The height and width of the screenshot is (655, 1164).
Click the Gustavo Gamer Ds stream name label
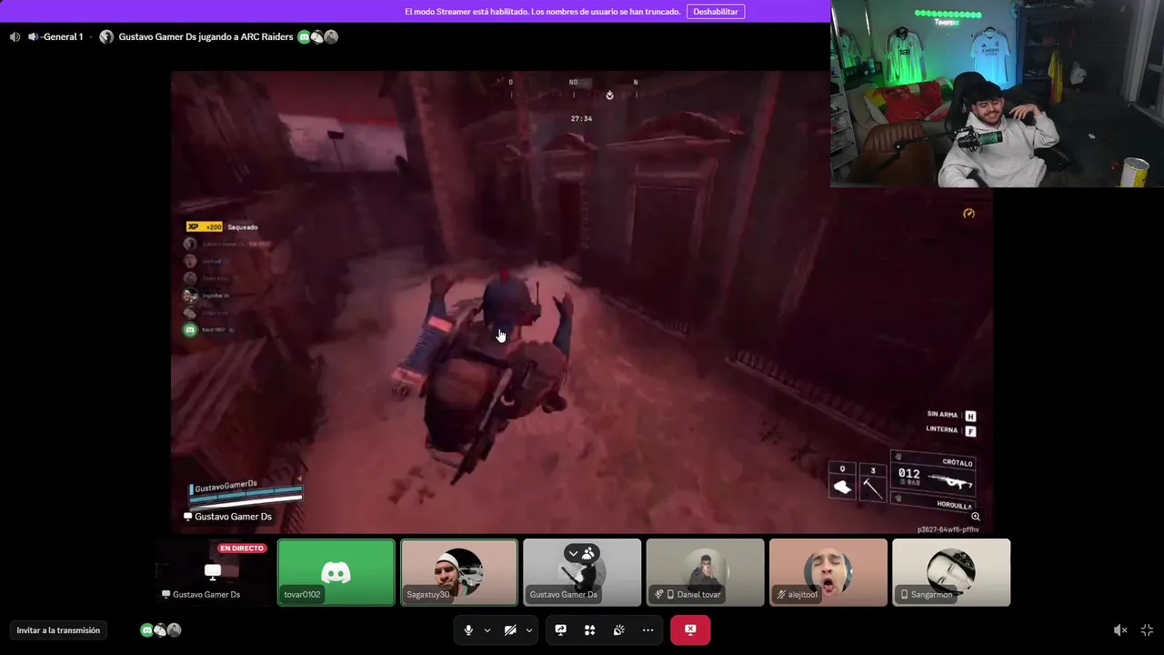click(x=227, y=517)
